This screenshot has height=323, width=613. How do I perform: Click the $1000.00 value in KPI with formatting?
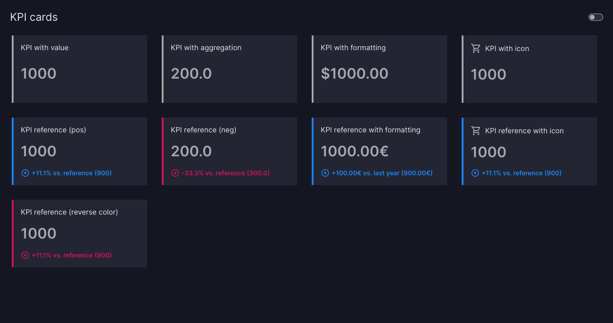pos(355,74)
